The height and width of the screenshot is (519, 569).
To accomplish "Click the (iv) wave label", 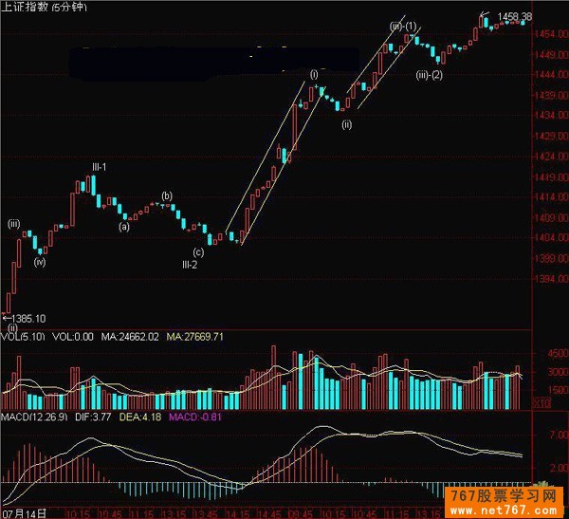I will (40, 262).
